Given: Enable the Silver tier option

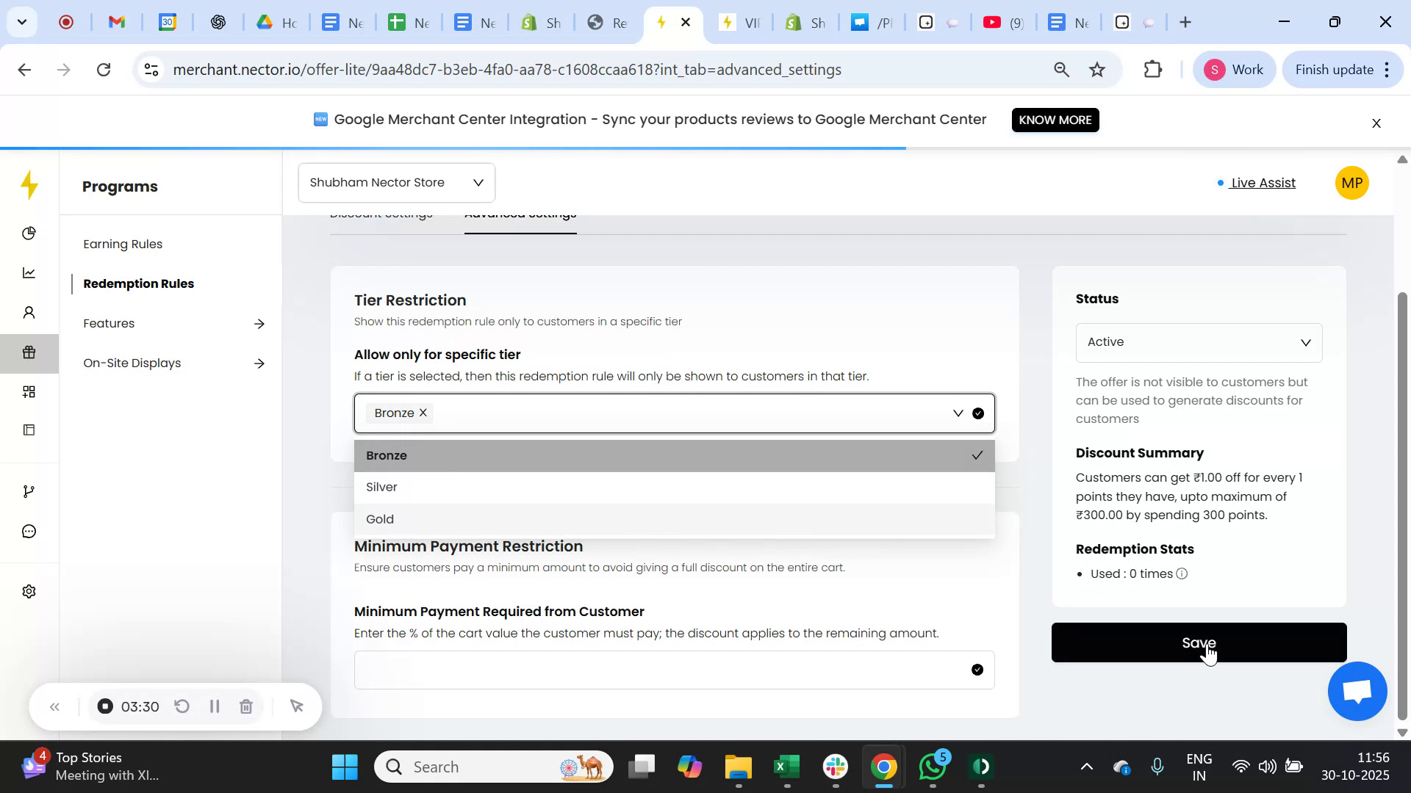Looking at the screenshot, I should click(381, 486).
